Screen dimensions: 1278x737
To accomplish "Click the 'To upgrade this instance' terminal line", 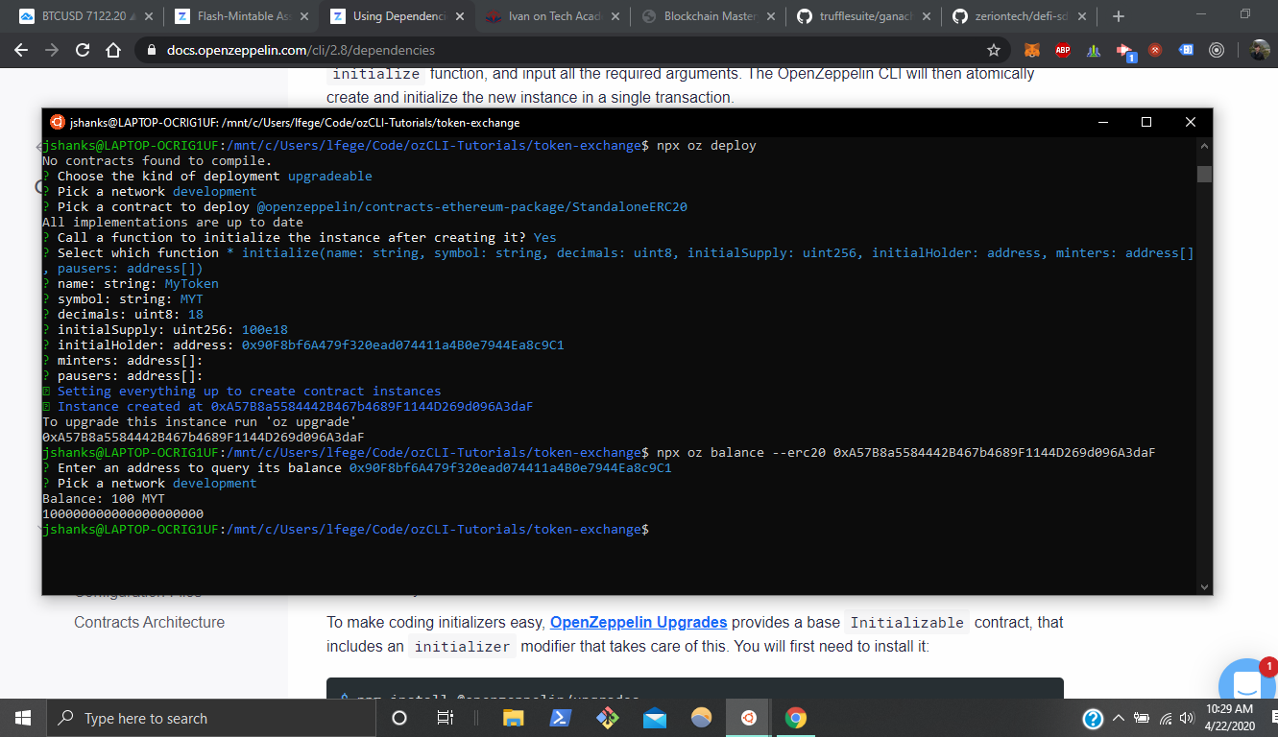I will [x=200, y=421].
